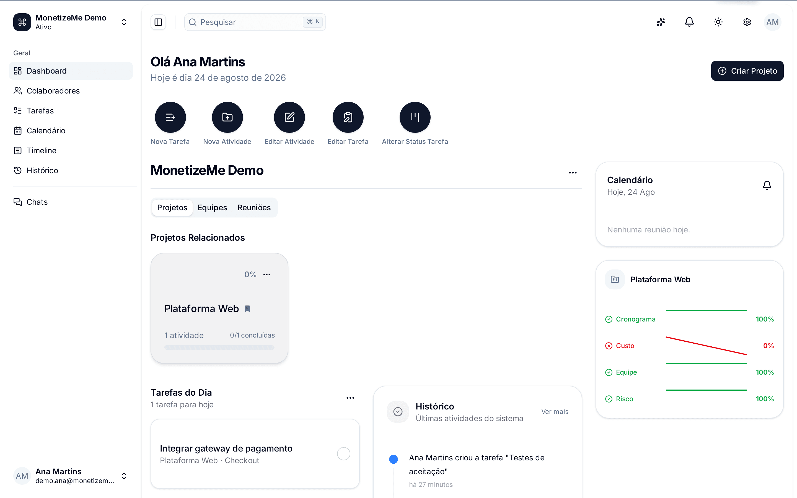Expand the MonetizeMe Demo workspace switcher
This screenshot has height=498, width=797.
124,22
